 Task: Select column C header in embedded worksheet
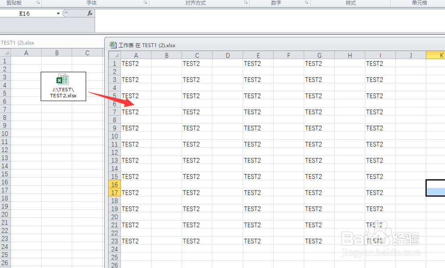[x=197, y=55]
